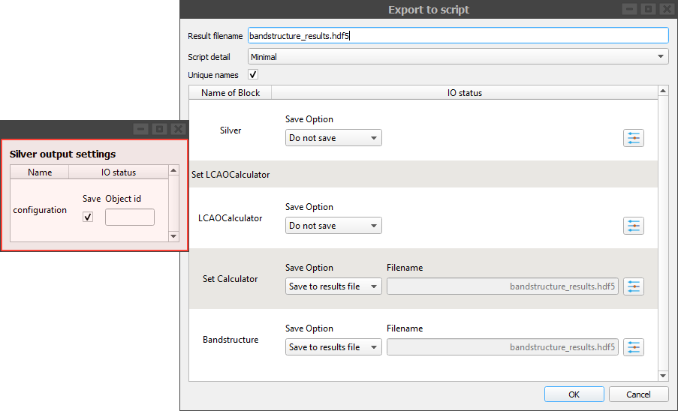Close the Export to script dialog
Viewport: 678px width, 411px height.
667,9
